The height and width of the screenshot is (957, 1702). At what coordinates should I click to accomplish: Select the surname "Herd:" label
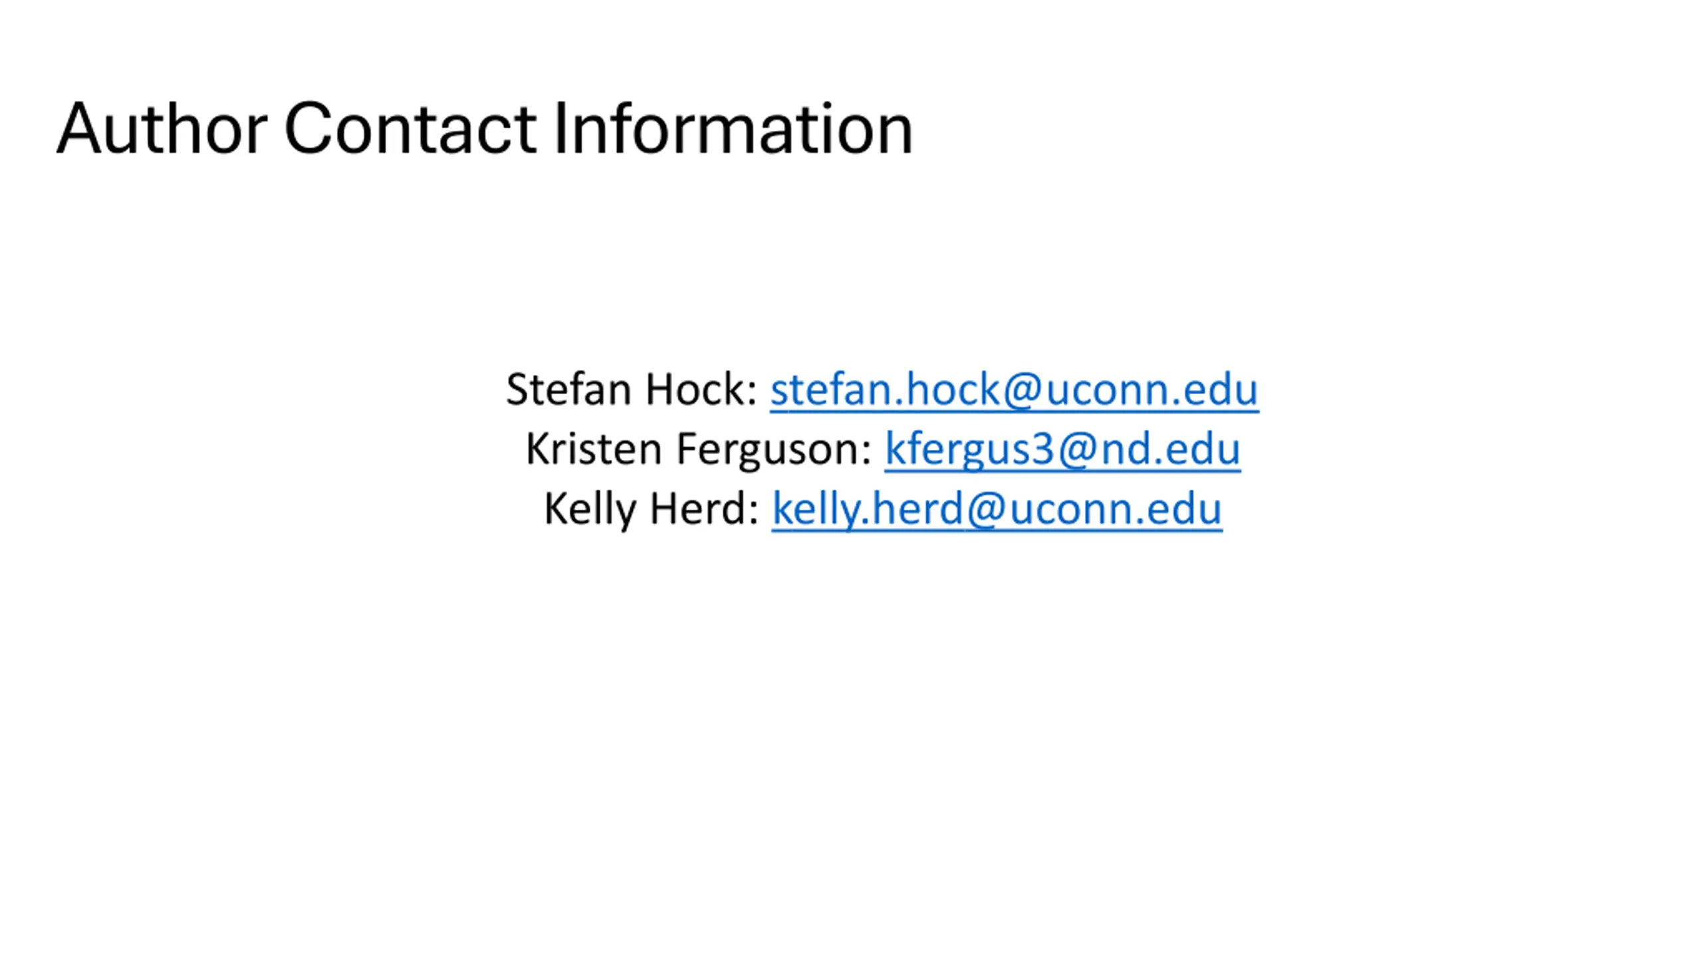pyautogui.click(x=705, y=509)
